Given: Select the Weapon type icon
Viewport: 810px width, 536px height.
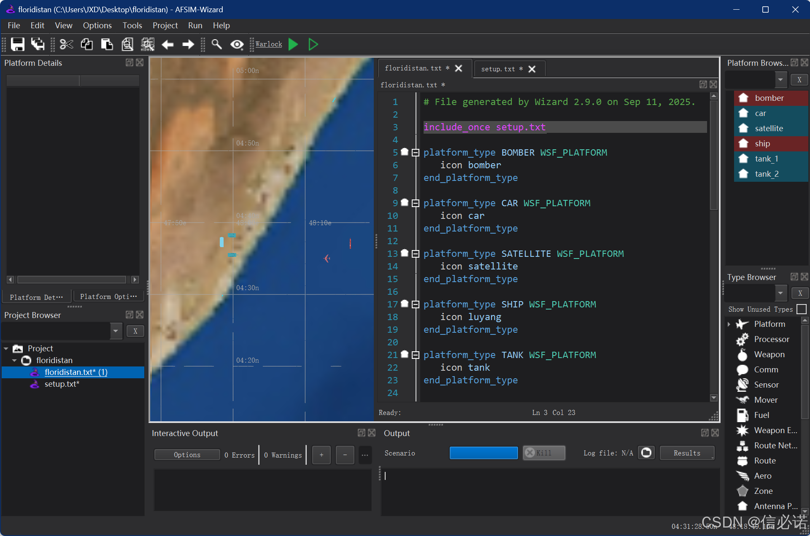Looking at the screenshot, I should pyautogui.click(x=742, y=355).
